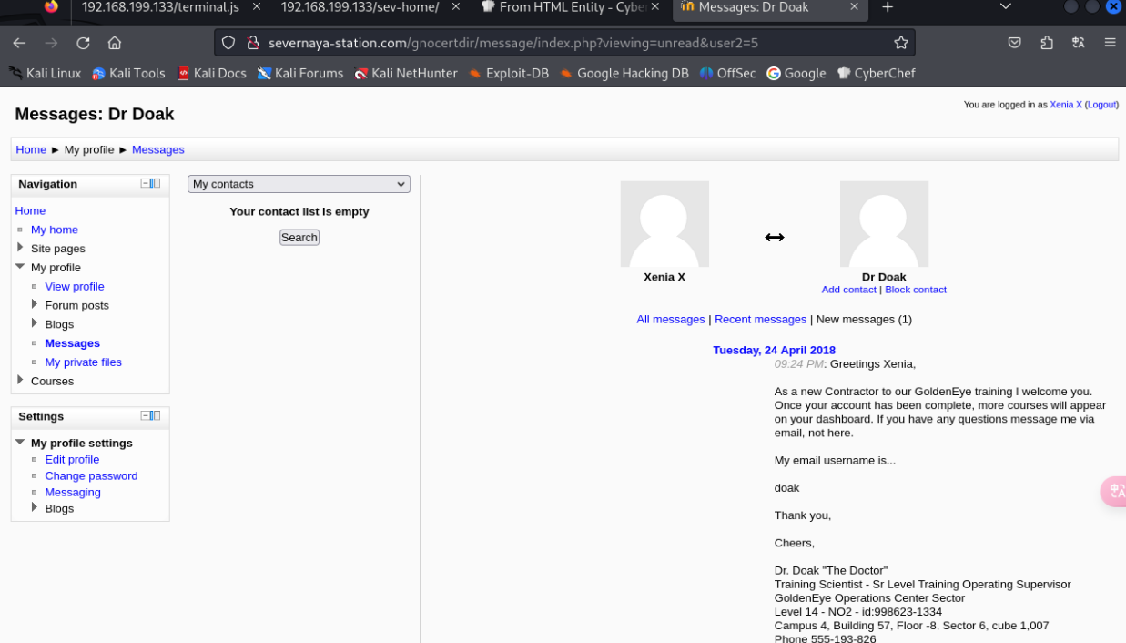Dock the Navigation block to side
Viewport: 1126px width, 643px height.
(x=156, y=183)
